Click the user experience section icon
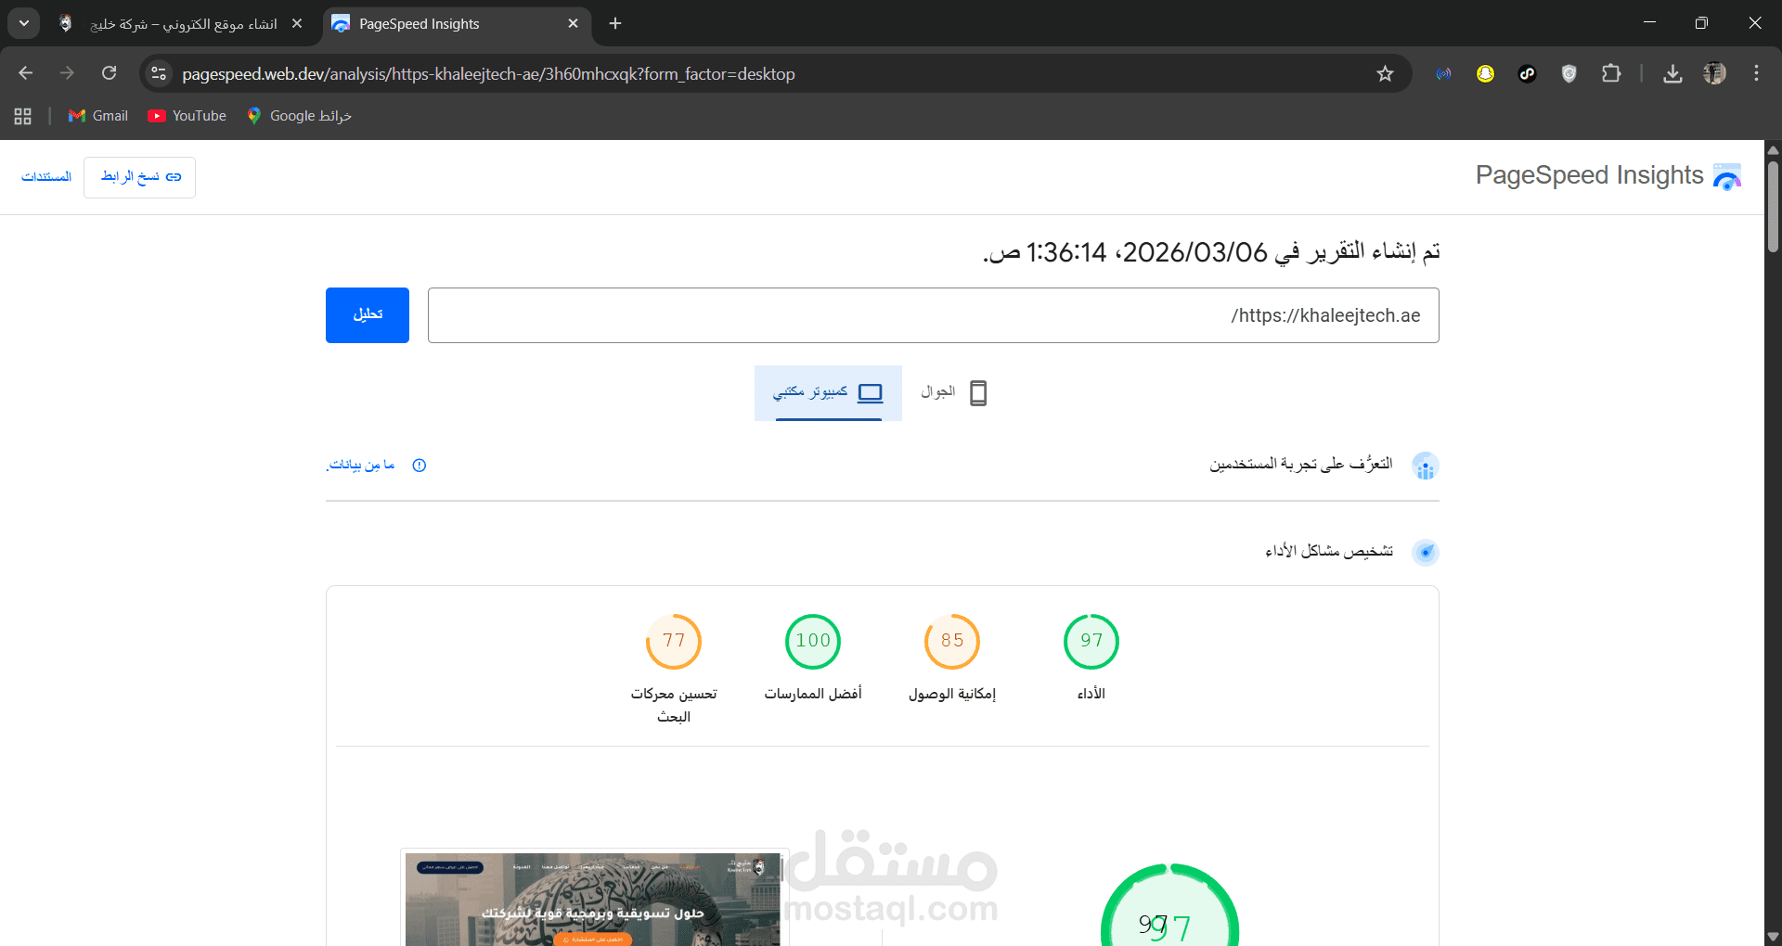This screenshot has width=1782, height=946. (x=1425, y=466)
